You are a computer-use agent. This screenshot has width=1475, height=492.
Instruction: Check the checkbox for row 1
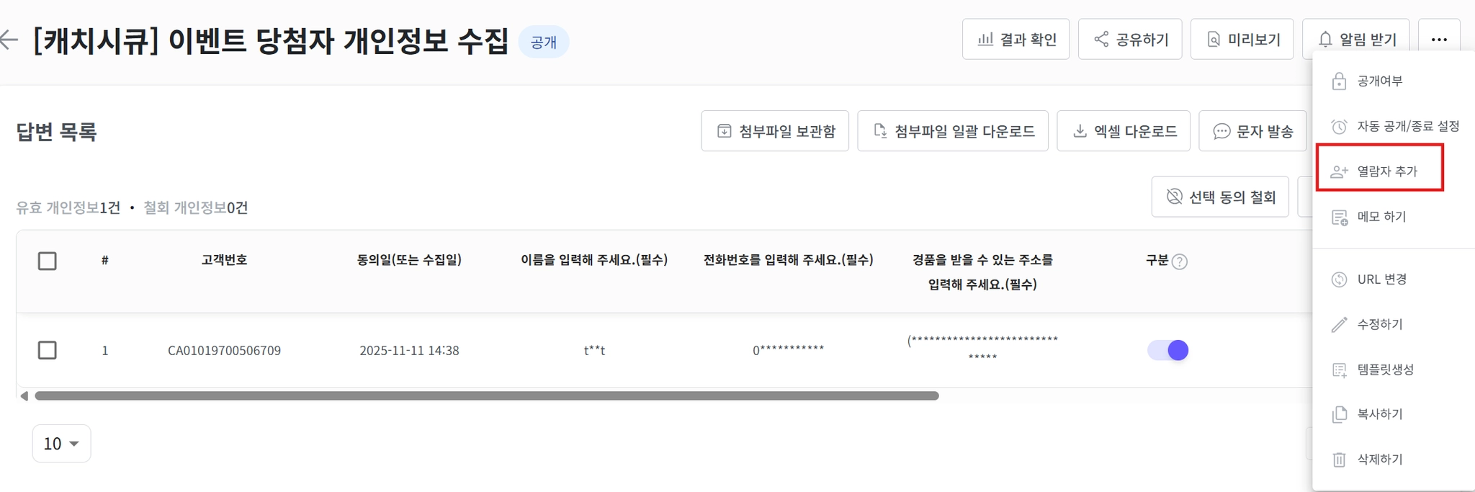[48, 350]
